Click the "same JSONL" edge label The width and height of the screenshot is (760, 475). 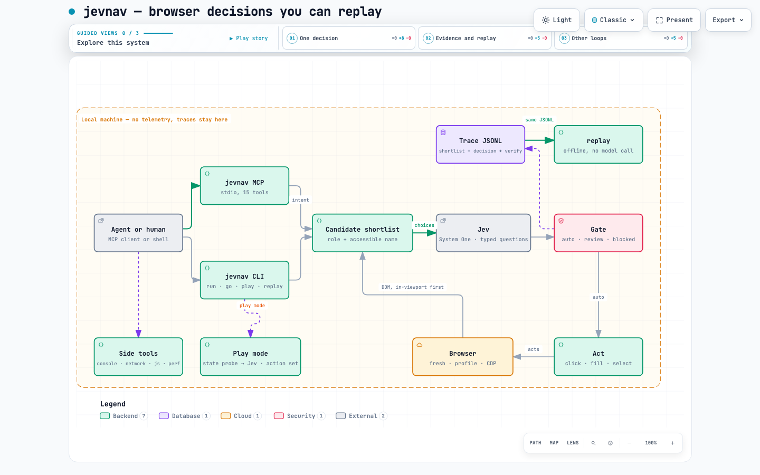539,120
